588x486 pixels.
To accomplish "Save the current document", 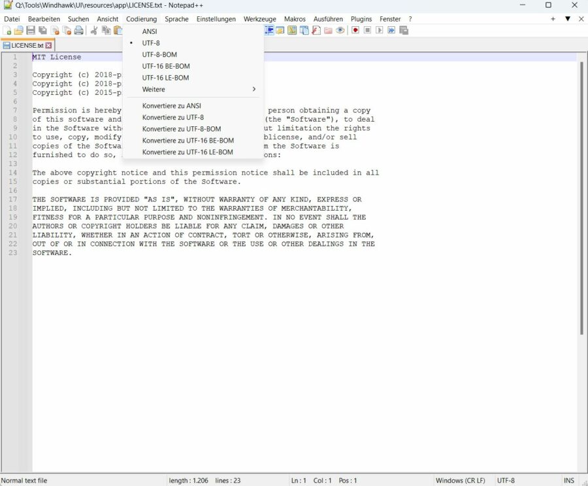I will [31, 30].
